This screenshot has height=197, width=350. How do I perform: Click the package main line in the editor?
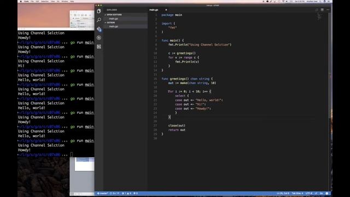[x=172, y=15]
